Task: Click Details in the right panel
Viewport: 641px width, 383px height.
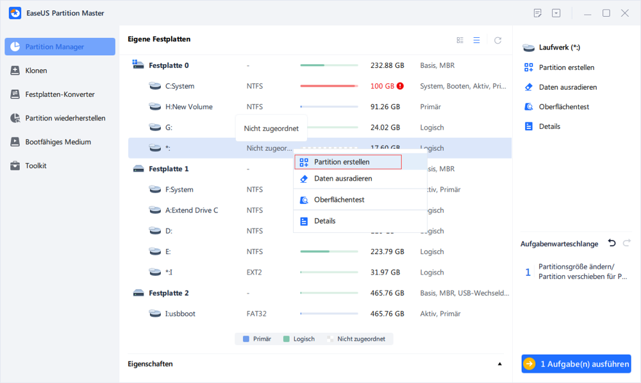Action: click(549, 126)
